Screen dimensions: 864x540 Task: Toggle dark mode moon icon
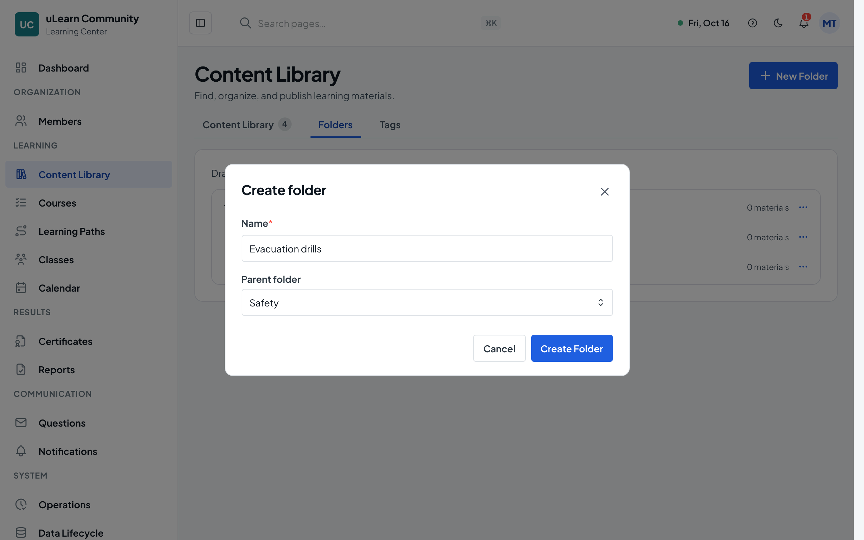778,23
